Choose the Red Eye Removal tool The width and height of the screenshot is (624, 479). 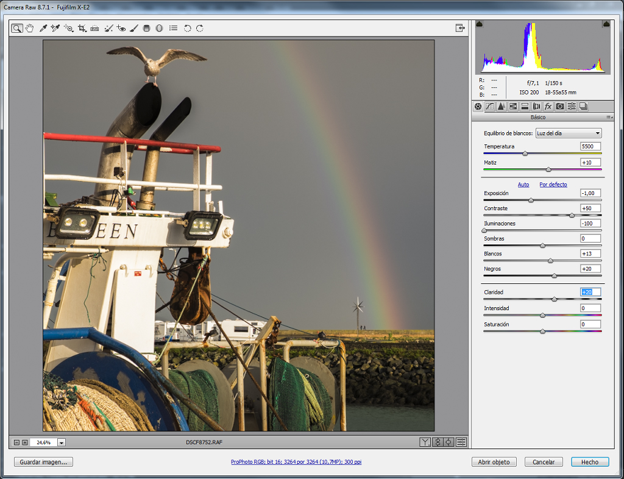pyautogui.click(x=121, y=28)
